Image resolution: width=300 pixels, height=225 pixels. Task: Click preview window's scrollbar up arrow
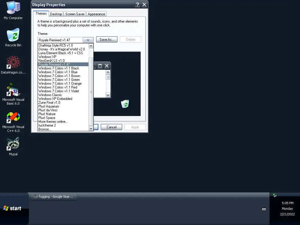[x=108, y=72]
